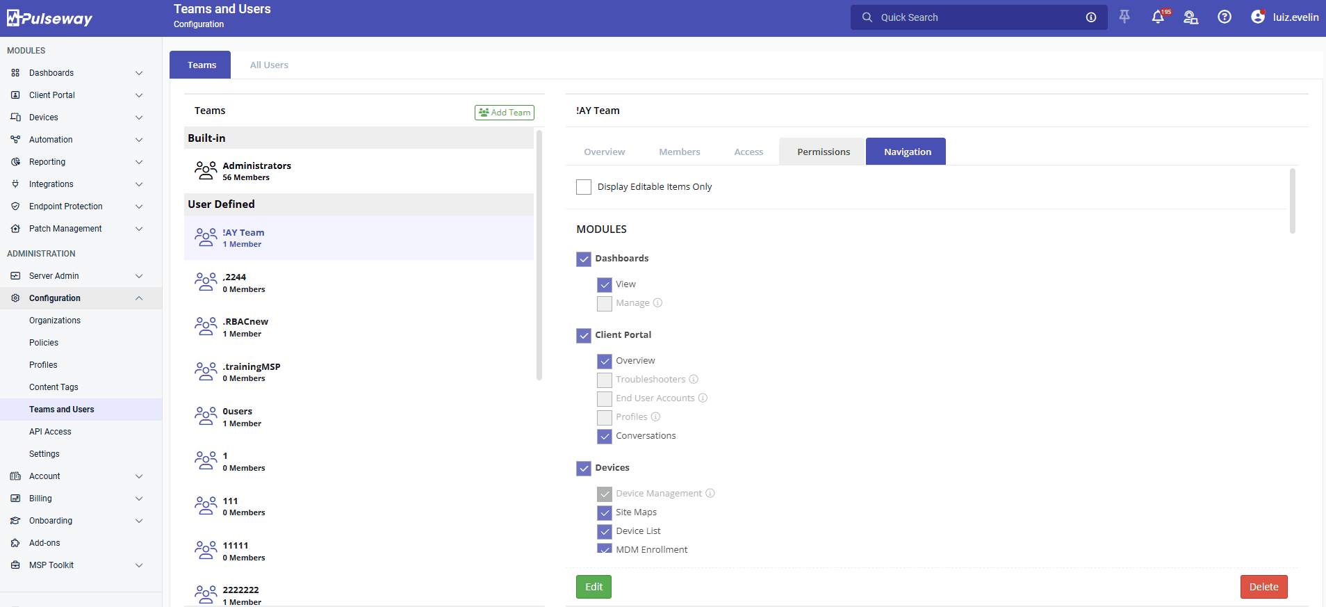
Task: Click the remote users icon in header
Action: pyautogui.click(x=1191, y=17)
